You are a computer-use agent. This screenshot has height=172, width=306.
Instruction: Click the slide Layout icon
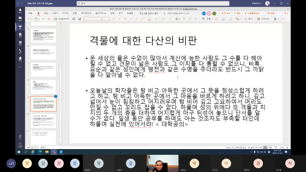pyautogui.click(x=74, y=19)
